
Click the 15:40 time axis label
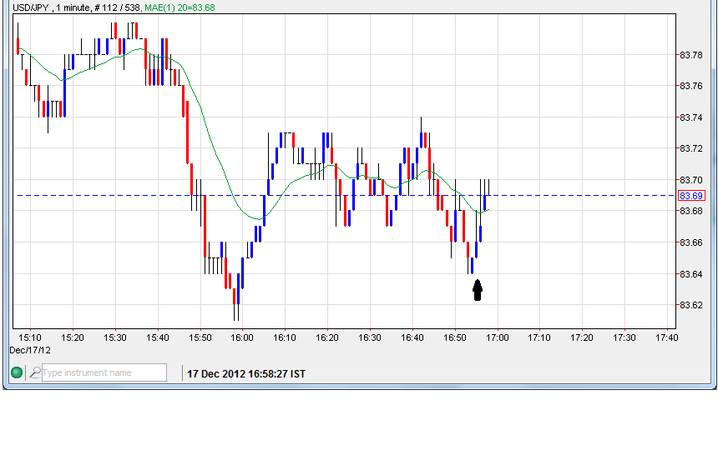click(158, 337)
